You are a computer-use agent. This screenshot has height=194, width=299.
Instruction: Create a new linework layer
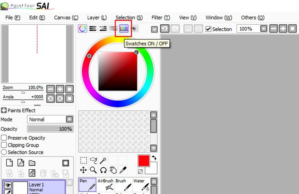(21, 163)
